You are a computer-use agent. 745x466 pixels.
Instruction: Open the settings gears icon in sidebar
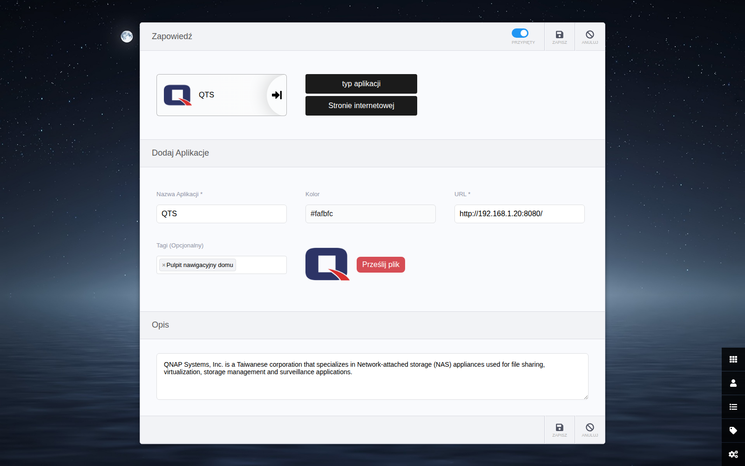pyautogui.click(x=733, y=454)
